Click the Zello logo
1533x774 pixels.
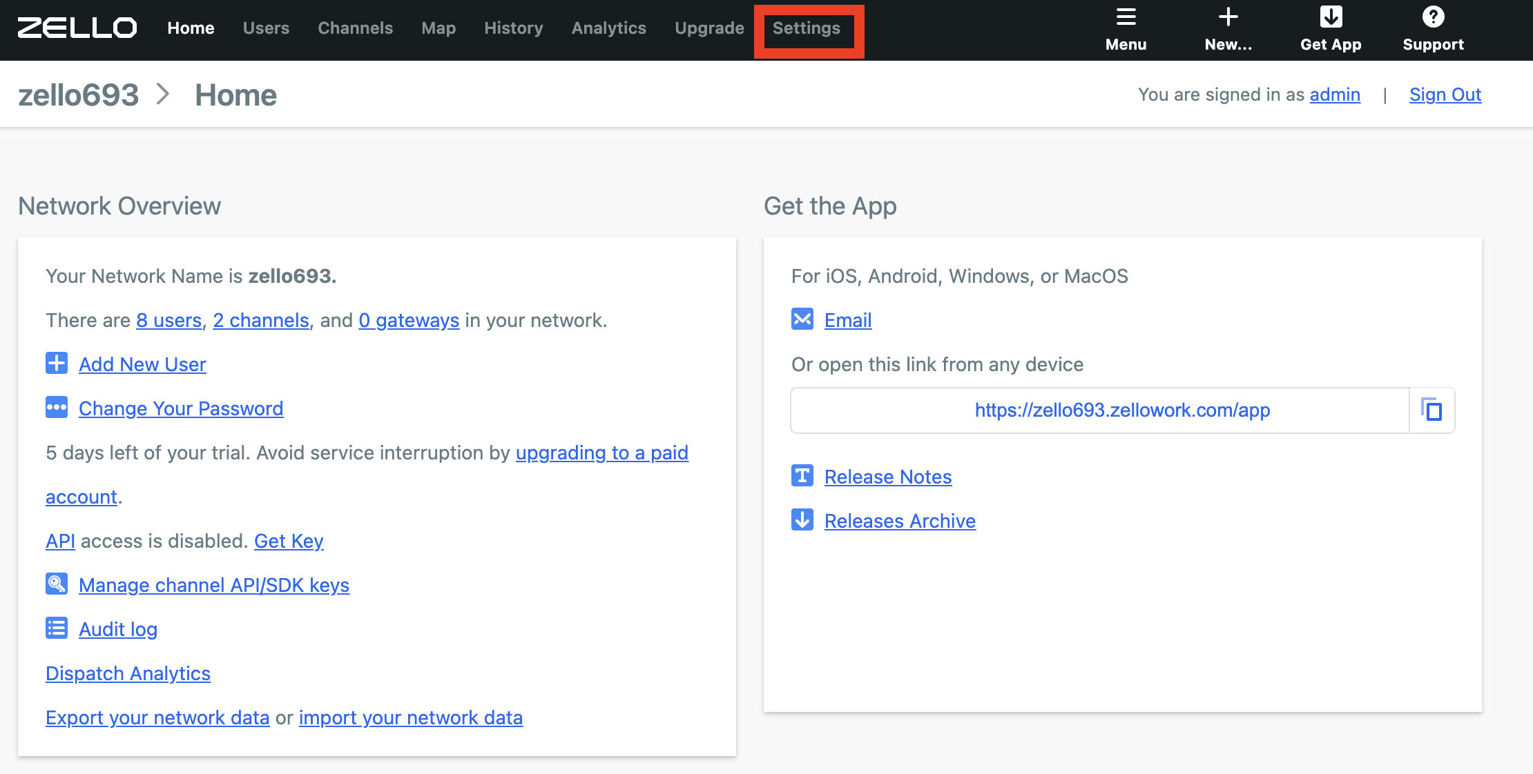pos(77,28)
